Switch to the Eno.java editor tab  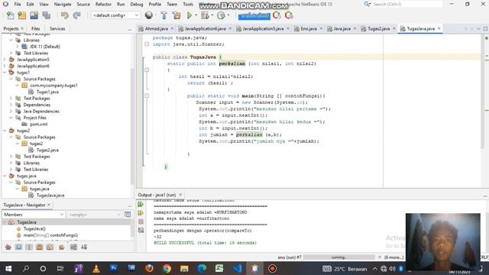tap(309, 29)
